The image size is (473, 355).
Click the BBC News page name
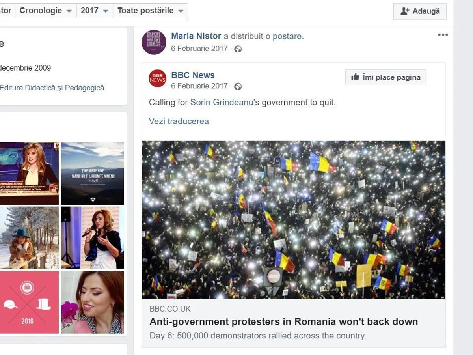193,75
